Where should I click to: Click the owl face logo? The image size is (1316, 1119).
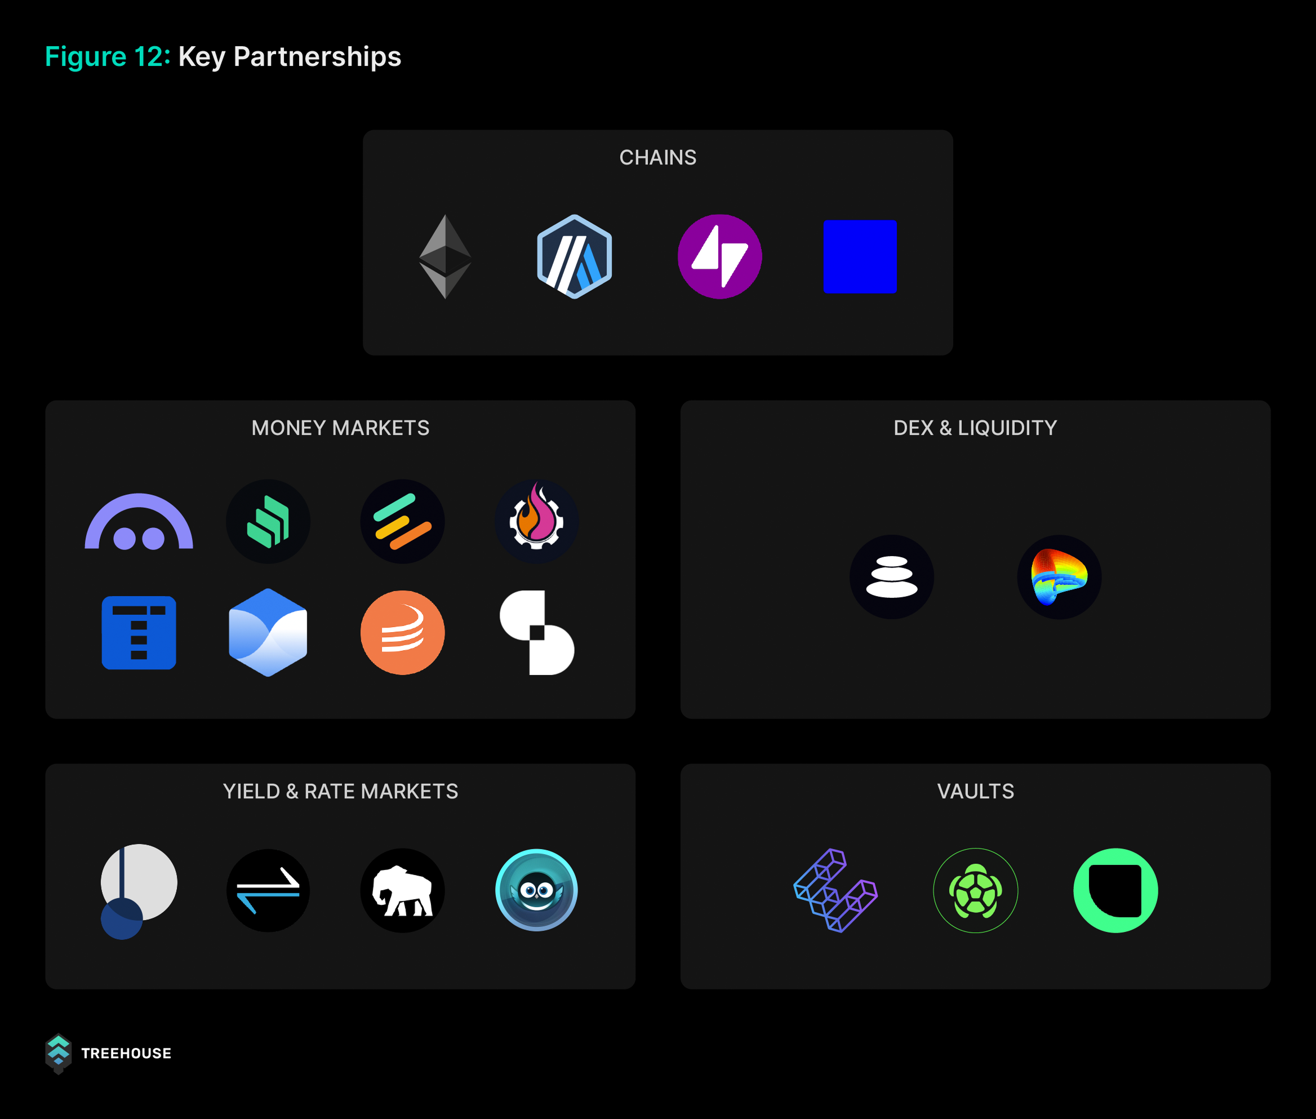[536, 890]
